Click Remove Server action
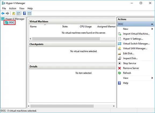155x113 pixels. click(x=131, y=68)
